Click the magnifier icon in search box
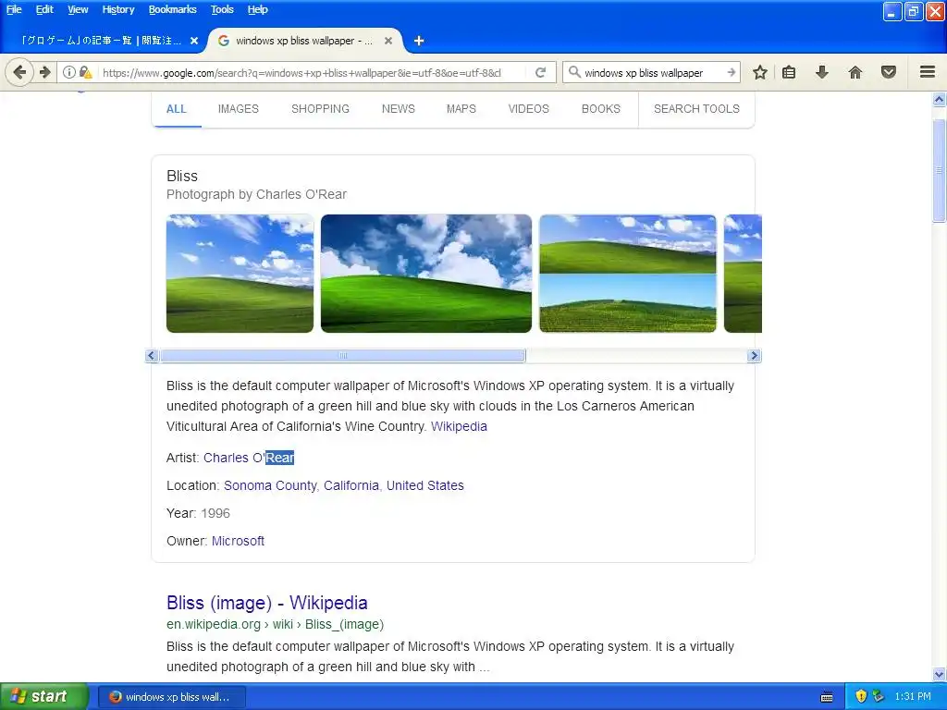947x710 pixels. tap(574, 72)
